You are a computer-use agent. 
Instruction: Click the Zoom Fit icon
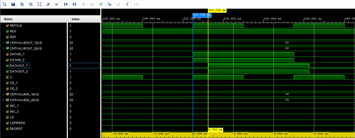[x=39, y=4]
